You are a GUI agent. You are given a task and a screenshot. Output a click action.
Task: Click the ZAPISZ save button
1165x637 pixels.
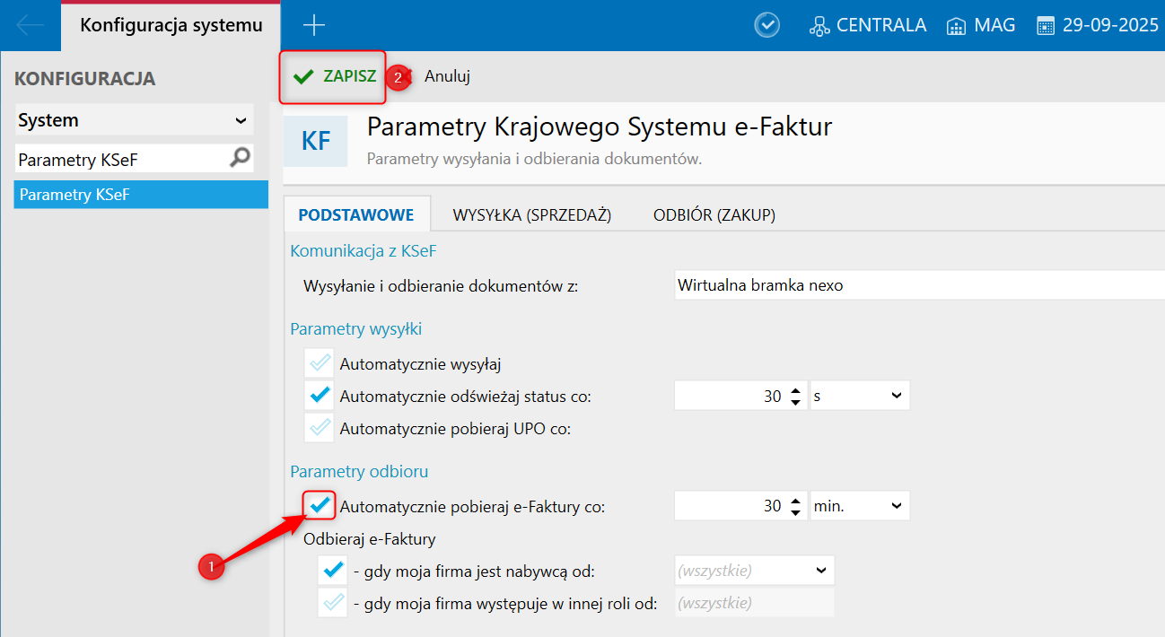tap(335, 77)
